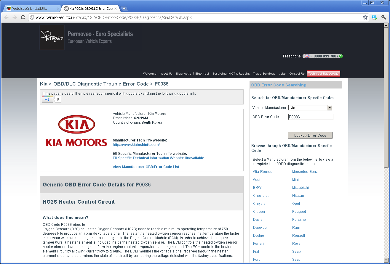Open the Skype extension icon

click(374, 17)
